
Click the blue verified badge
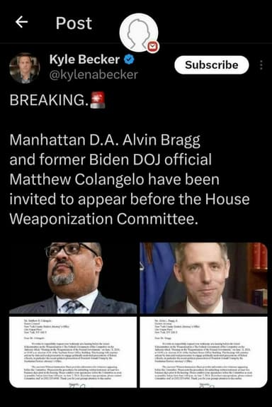pos(129,60)
